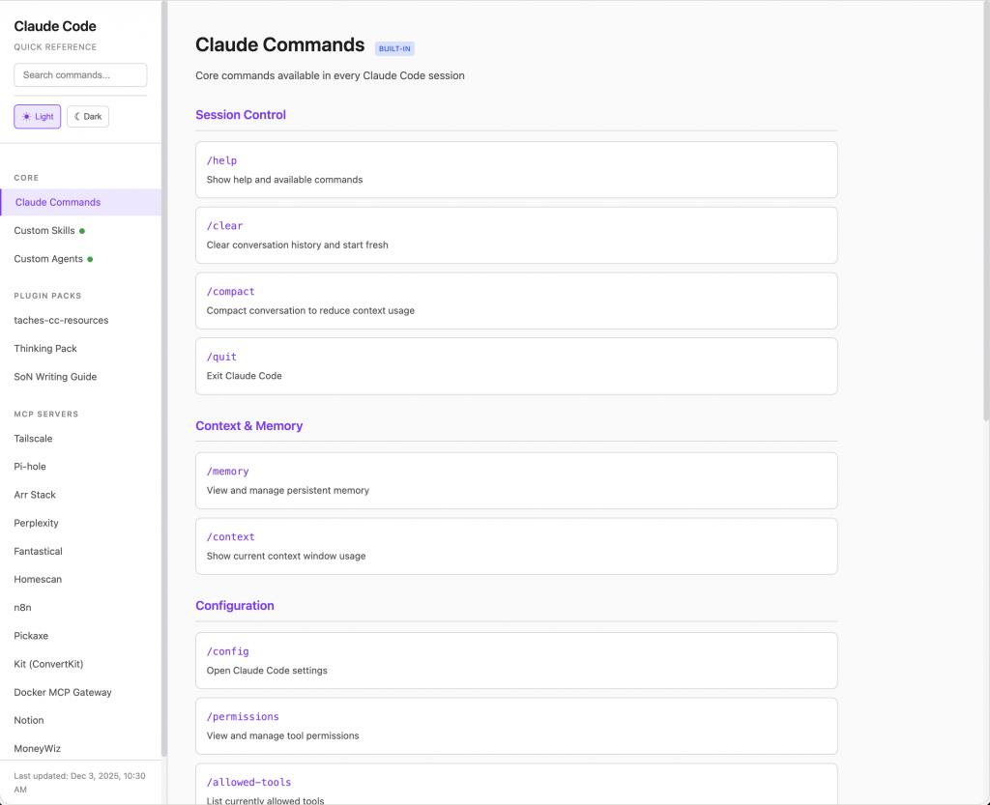990x805 pixels.
Task: Switch to Dark theme
Action: [88, 117]
